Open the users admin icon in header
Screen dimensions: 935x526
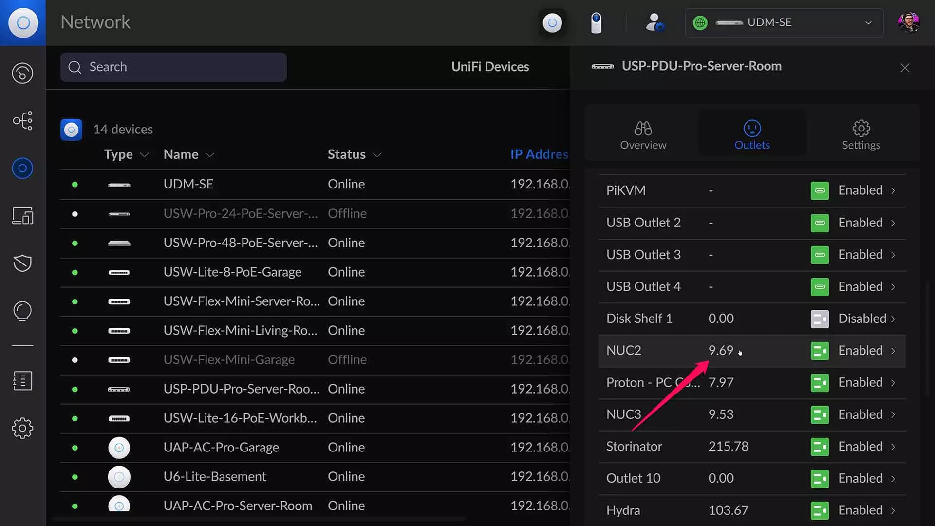coord(654,23)
